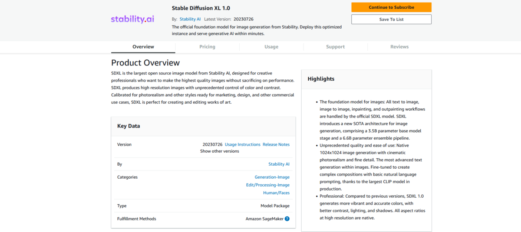Open Usage Instructions link
This screenshot has width=521, height=232.
[x=243, y=144]
